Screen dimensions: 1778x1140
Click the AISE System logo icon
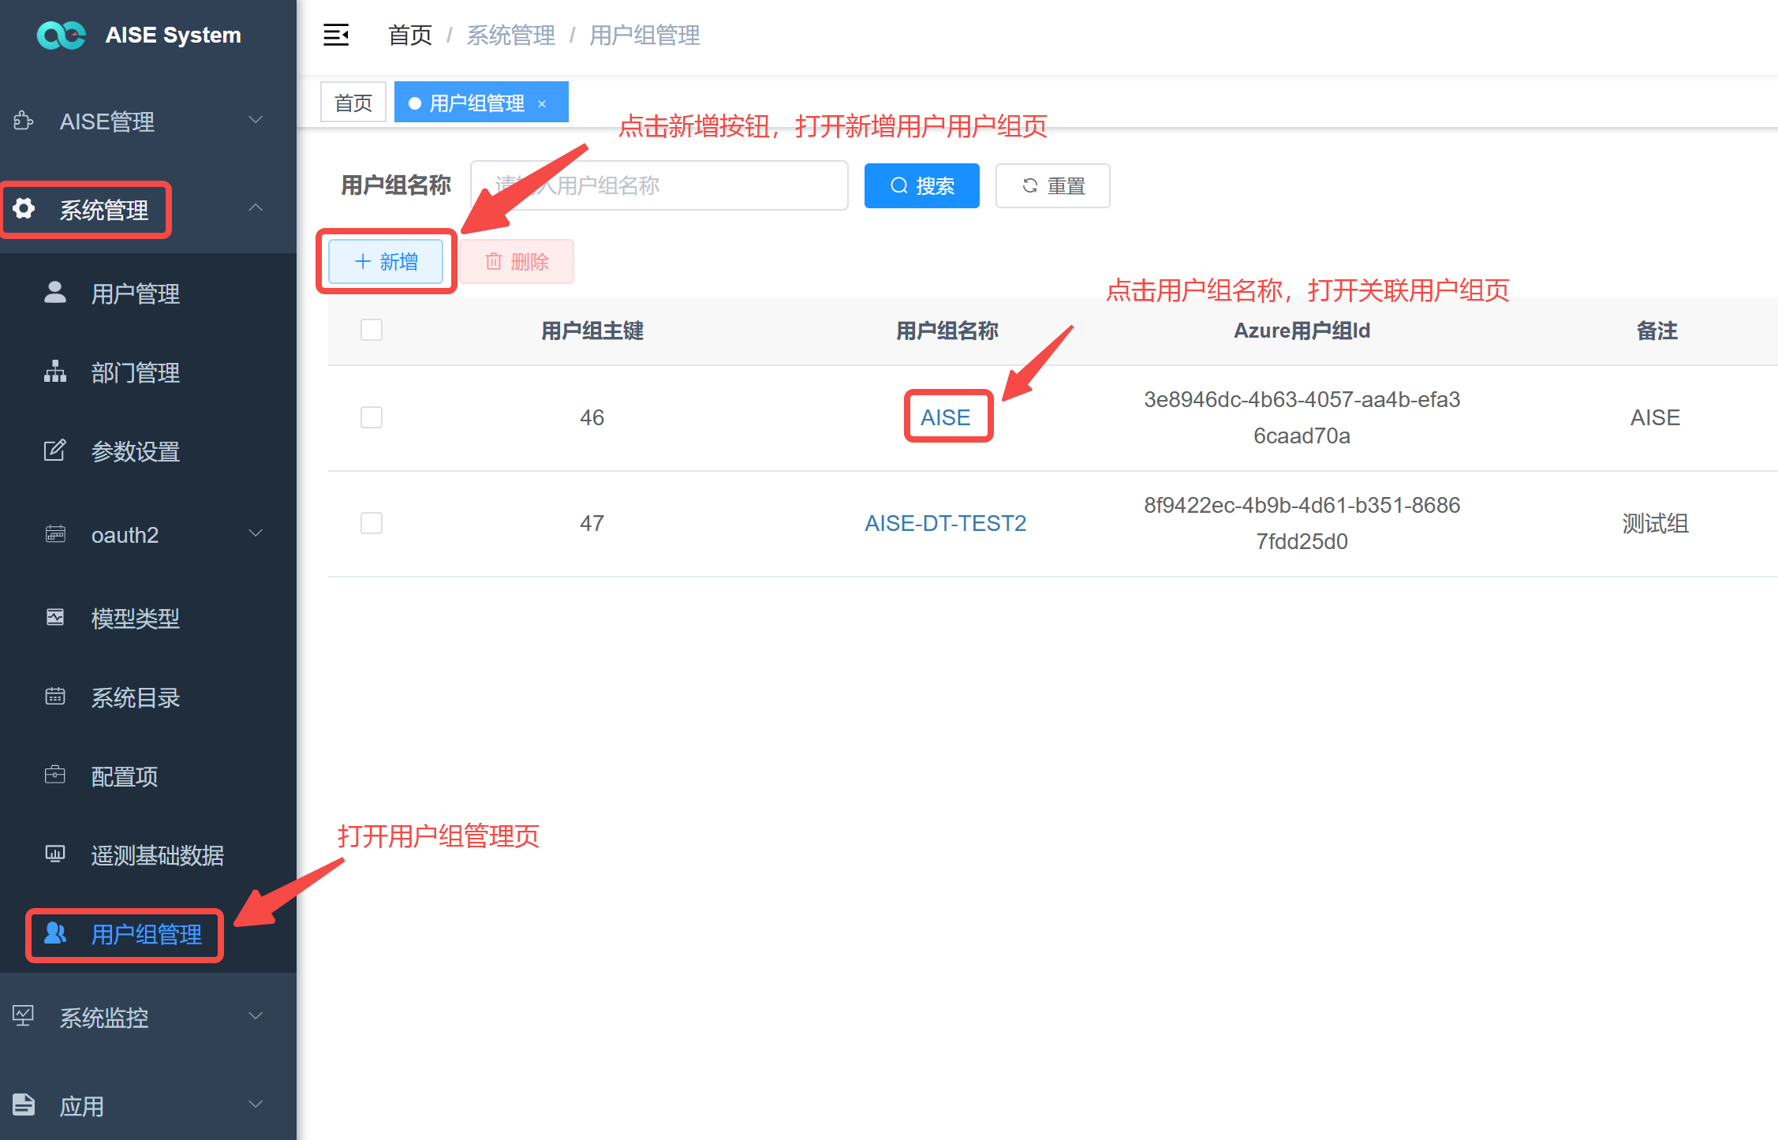coord(61,36)
